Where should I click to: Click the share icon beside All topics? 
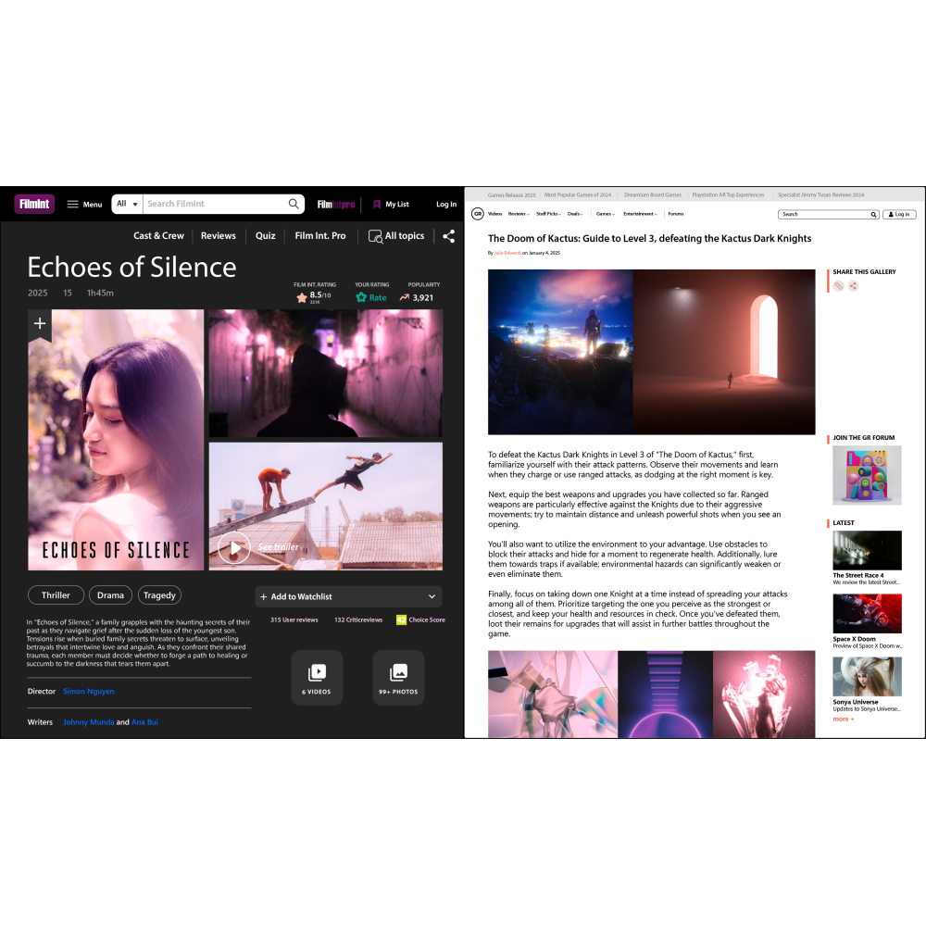point(449,236)
